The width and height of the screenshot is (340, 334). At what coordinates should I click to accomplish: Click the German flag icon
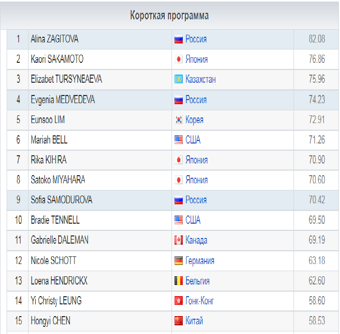[x=179, y=261]
